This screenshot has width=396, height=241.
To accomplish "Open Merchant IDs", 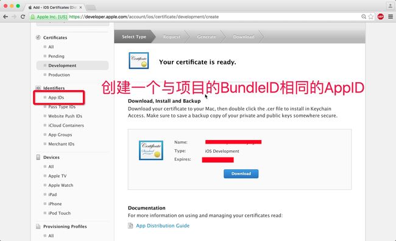I will 62,144.
